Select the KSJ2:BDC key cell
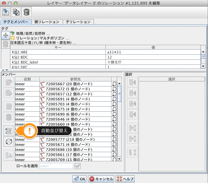The height and width of the screenshot is (183, 208). [x=58, y=57]
